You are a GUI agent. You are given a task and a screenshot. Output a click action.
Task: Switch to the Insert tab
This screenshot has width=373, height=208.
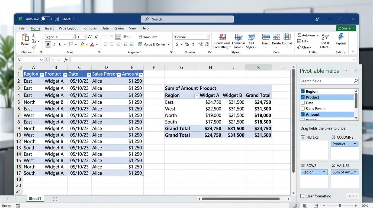click(49, 28)
